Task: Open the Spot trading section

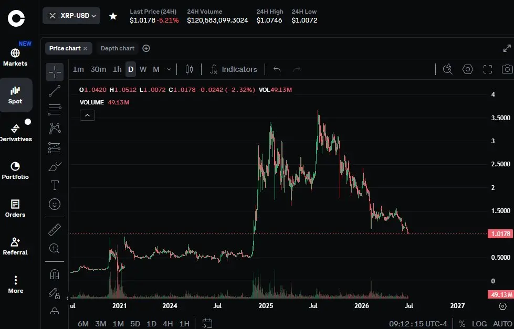Action: [x=15, y=95]
